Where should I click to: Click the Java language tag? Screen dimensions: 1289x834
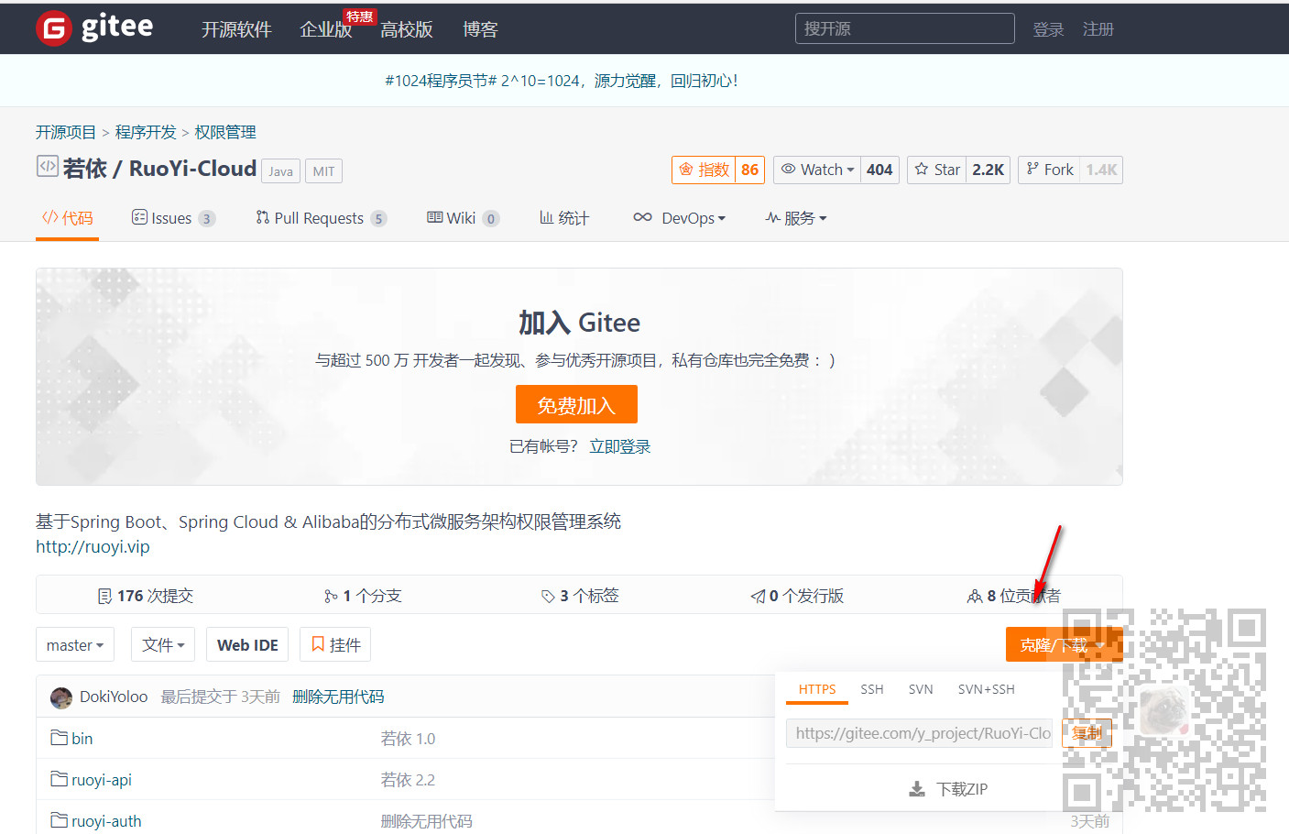point(280,171)
